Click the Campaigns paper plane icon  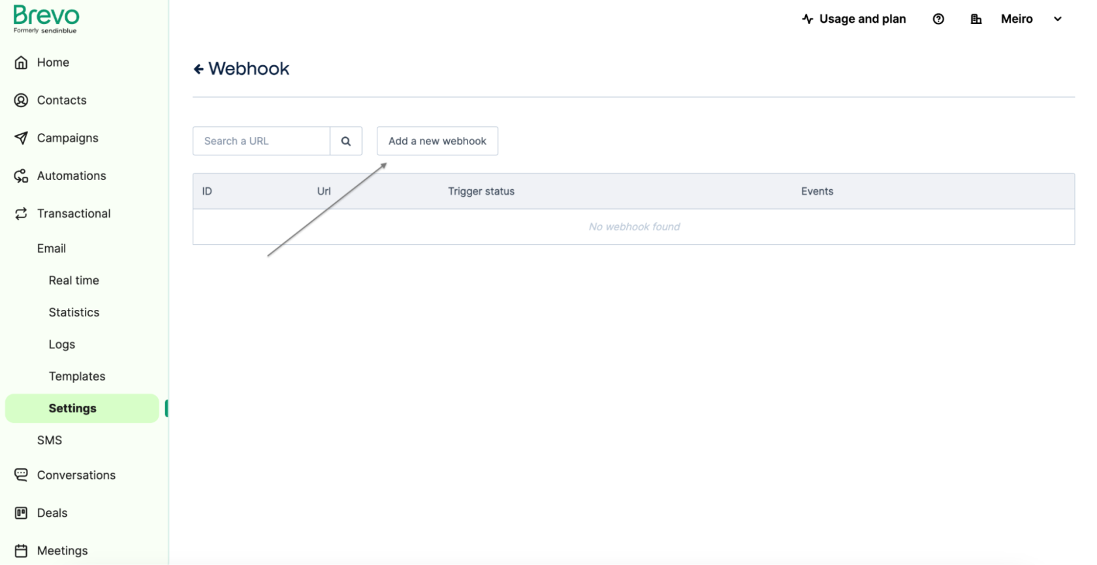(22, 138)
